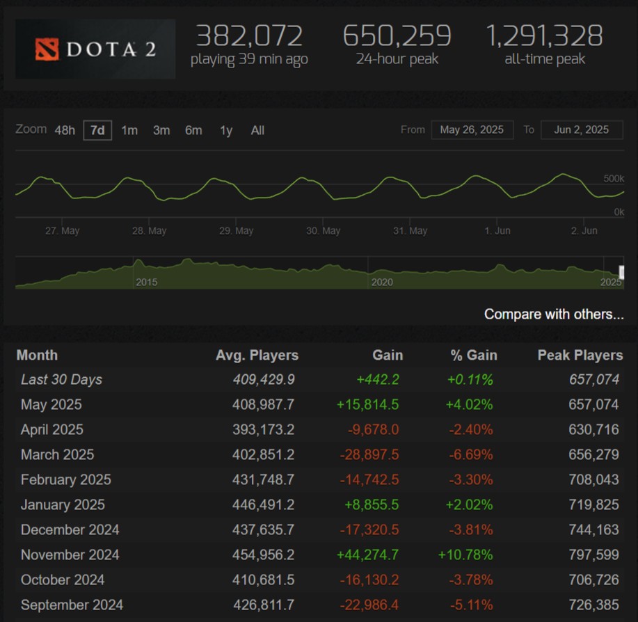Select the 7d zoom option

(x=97, y=130)
